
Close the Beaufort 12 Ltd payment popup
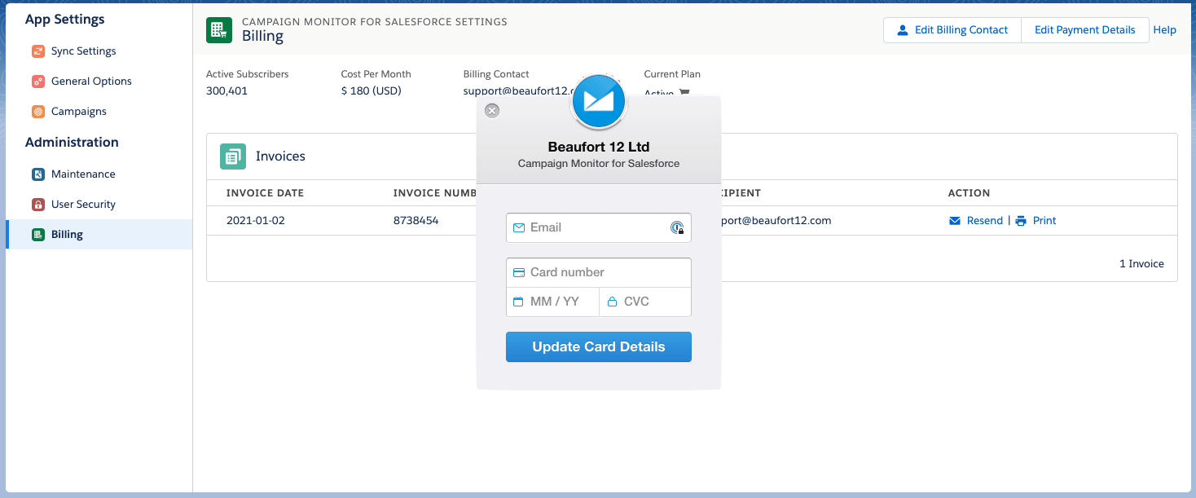(x=492, y=111)
